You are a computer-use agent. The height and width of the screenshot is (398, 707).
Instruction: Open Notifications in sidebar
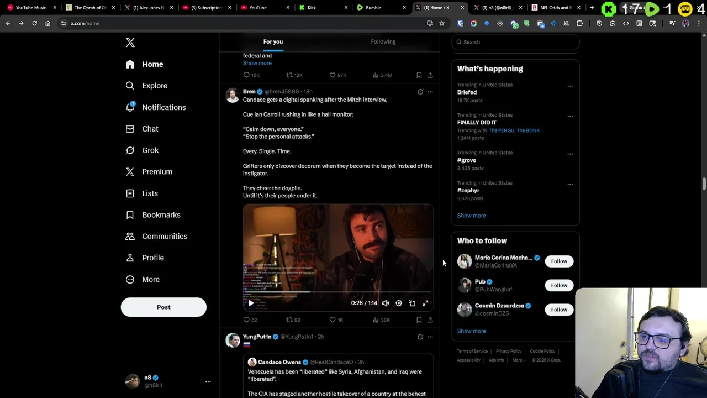tap(156, 107)
